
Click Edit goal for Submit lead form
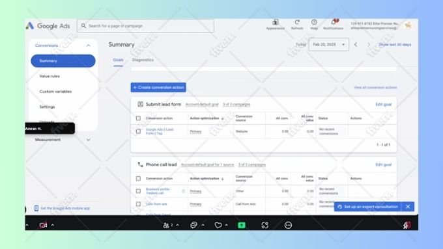click(383, 104)
